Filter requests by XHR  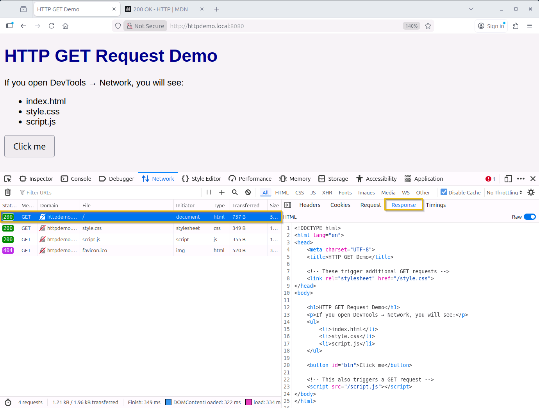327,192
